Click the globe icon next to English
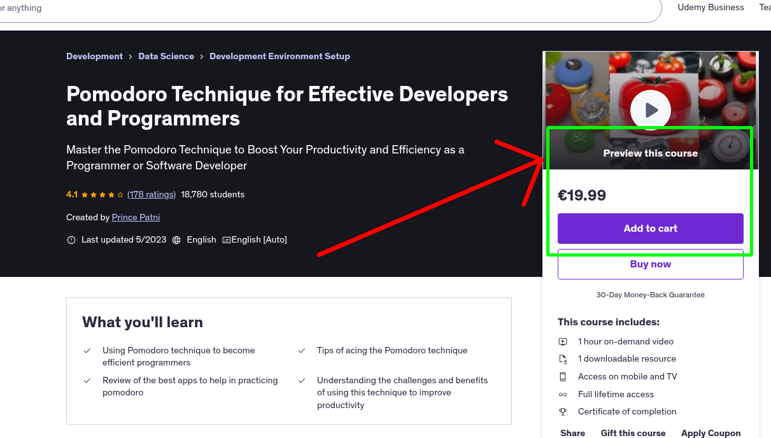The height and width of the screenshot is (438, 771). (x=176, y=239)
